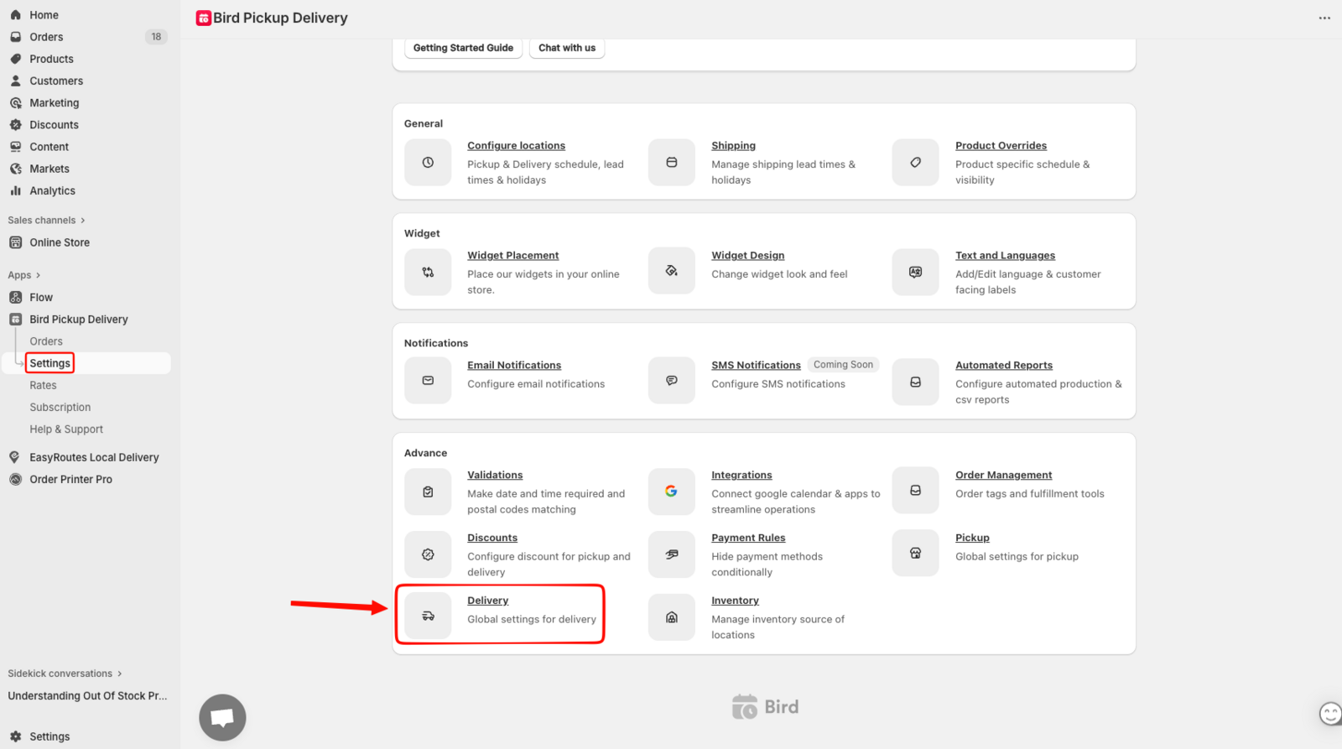
Task: Click the SMS Coming Soon badge
Action: 843,364
